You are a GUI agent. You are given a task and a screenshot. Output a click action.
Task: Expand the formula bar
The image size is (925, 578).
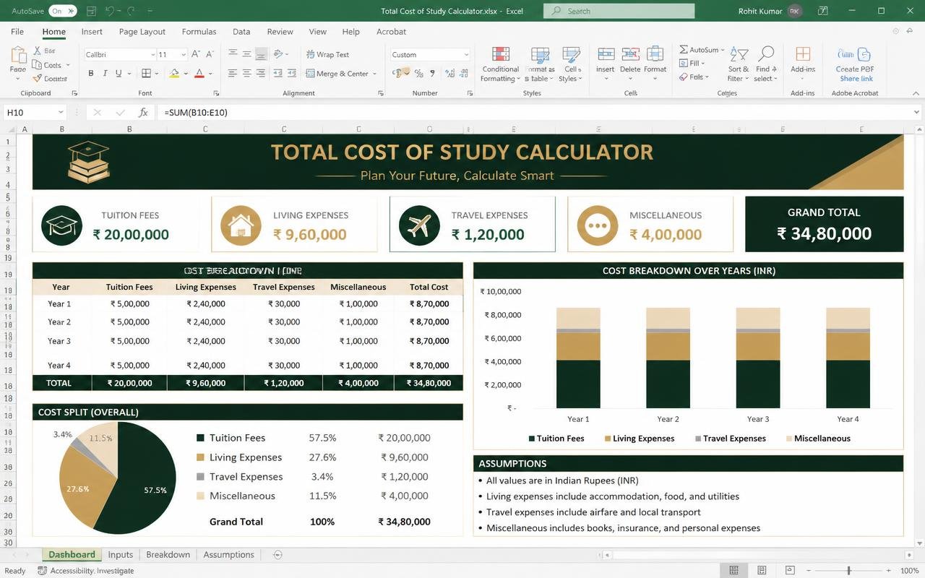point(916,112)
